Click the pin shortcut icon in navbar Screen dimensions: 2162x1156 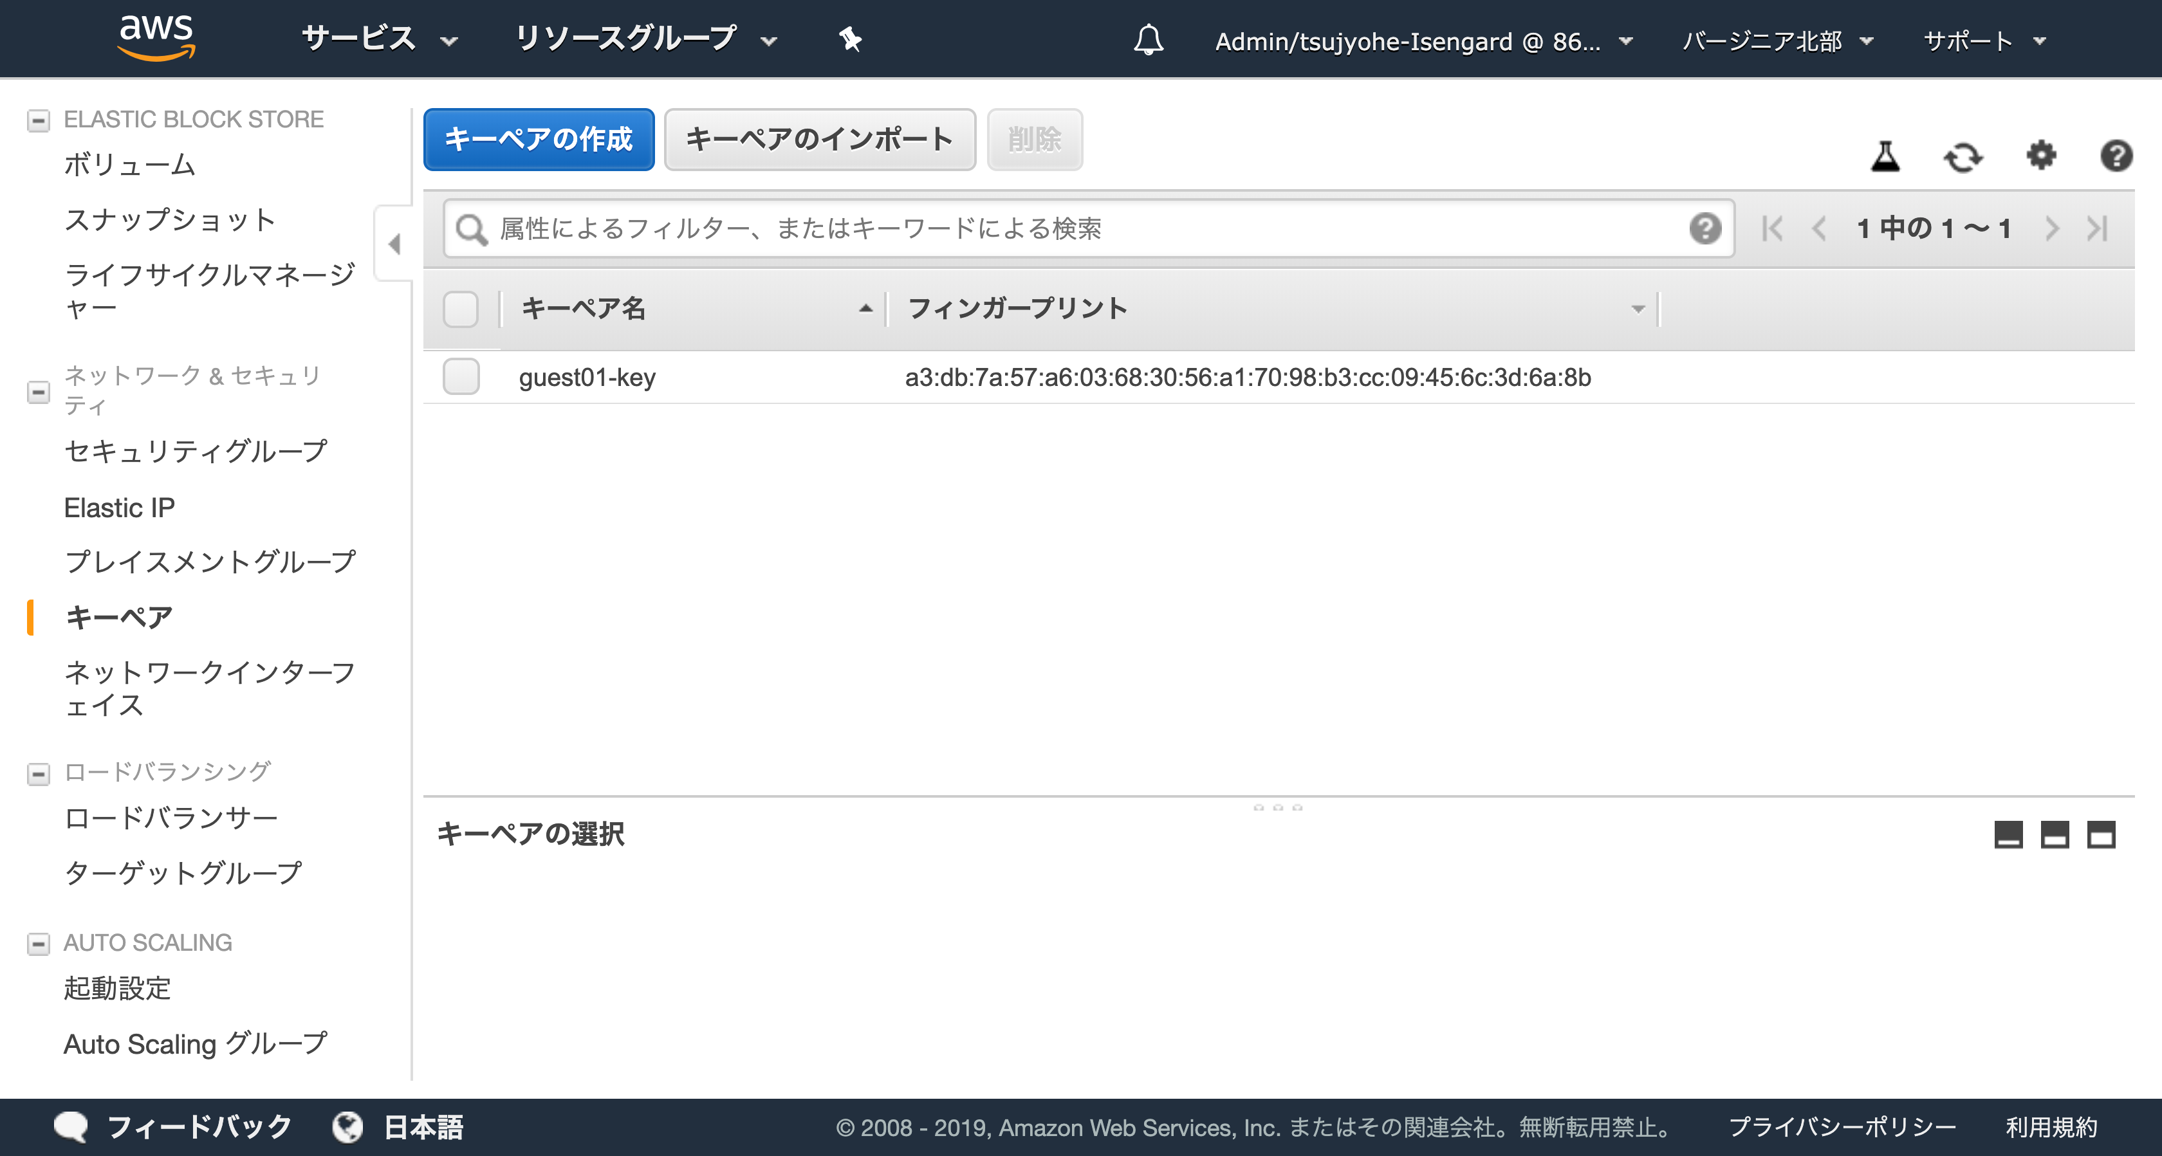[x=850, y=39]
